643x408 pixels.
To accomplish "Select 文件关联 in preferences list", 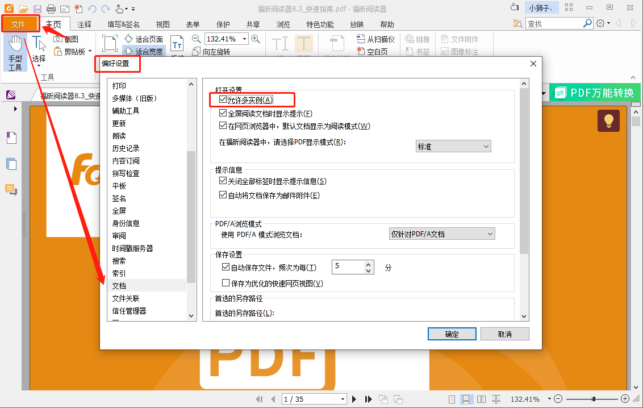I will pos(126,298).
